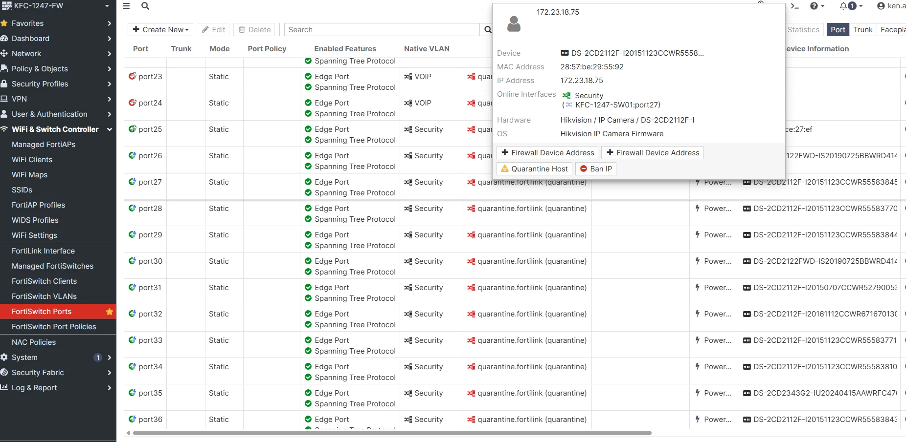906x442 pixels.
Task: Open Managed FortiSwitches page
Action: click(52, 266)
